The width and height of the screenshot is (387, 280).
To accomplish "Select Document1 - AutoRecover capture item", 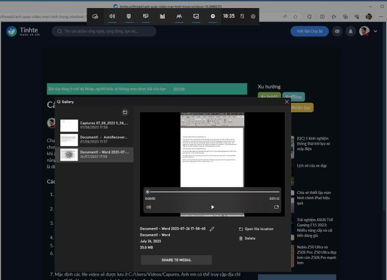I will 95,140.
